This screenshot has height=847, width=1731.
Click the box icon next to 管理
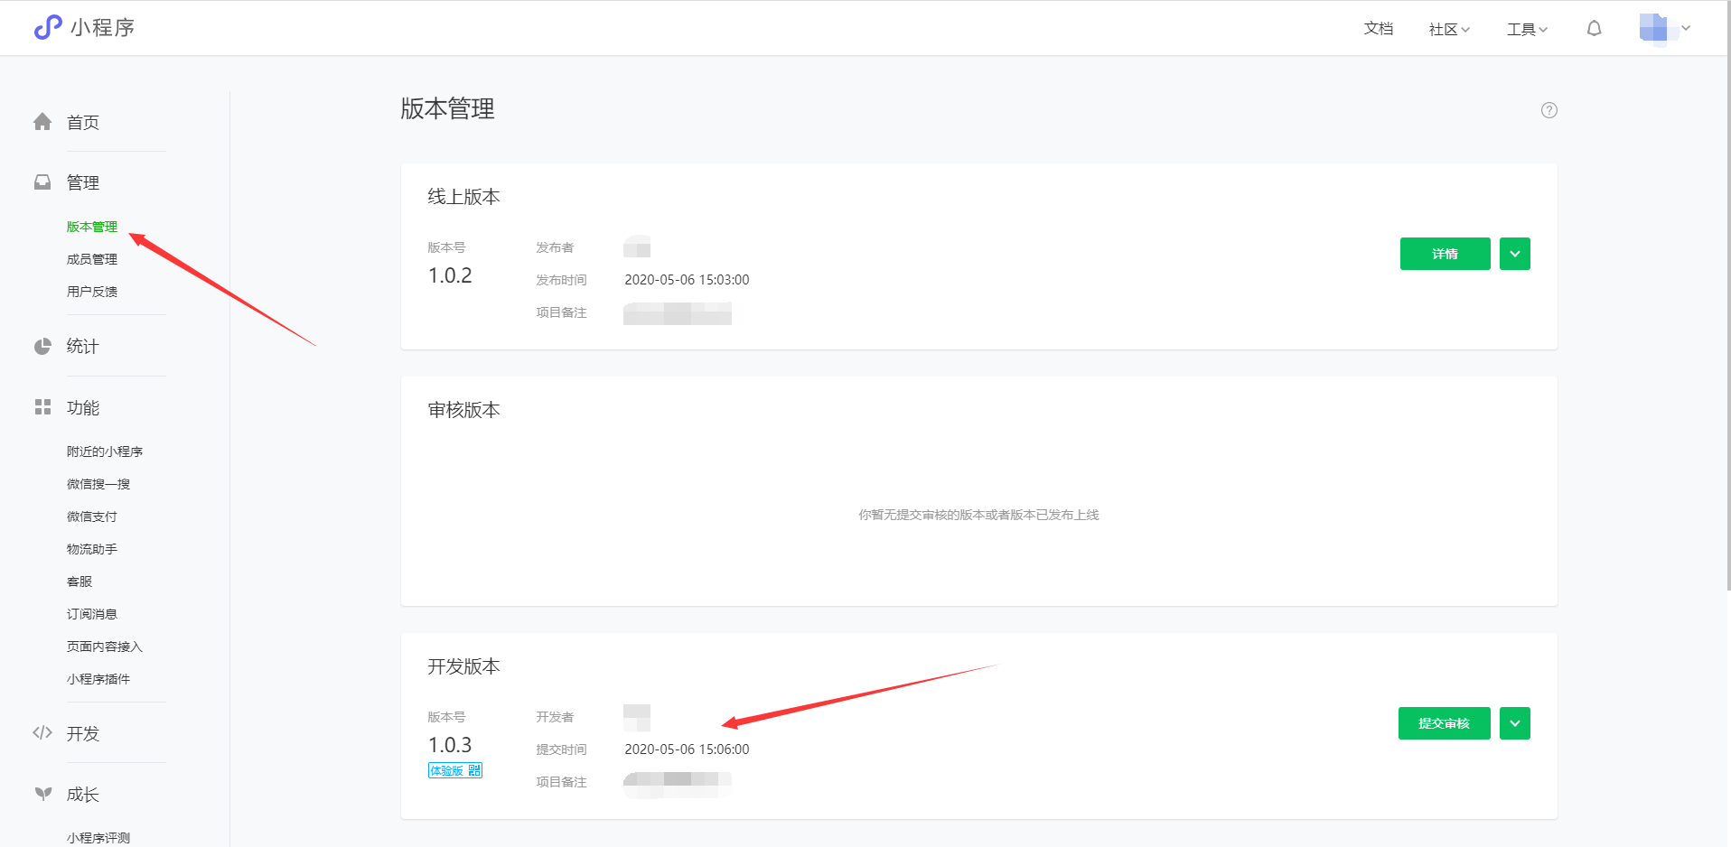point(42,181)
